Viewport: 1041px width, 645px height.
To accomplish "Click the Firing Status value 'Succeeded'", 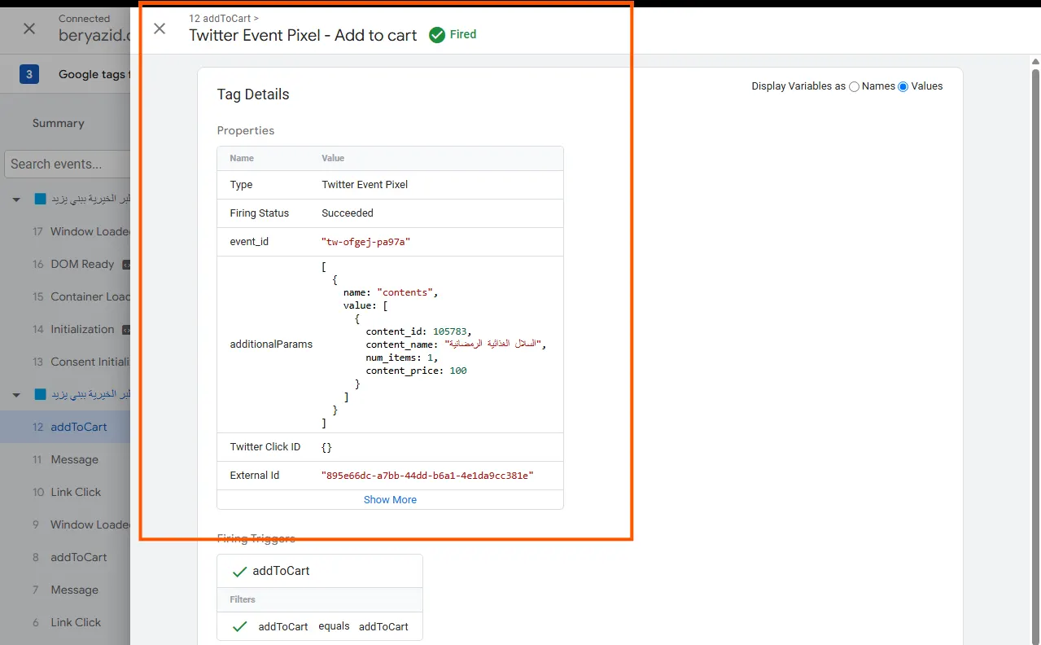I will (348, 213).
